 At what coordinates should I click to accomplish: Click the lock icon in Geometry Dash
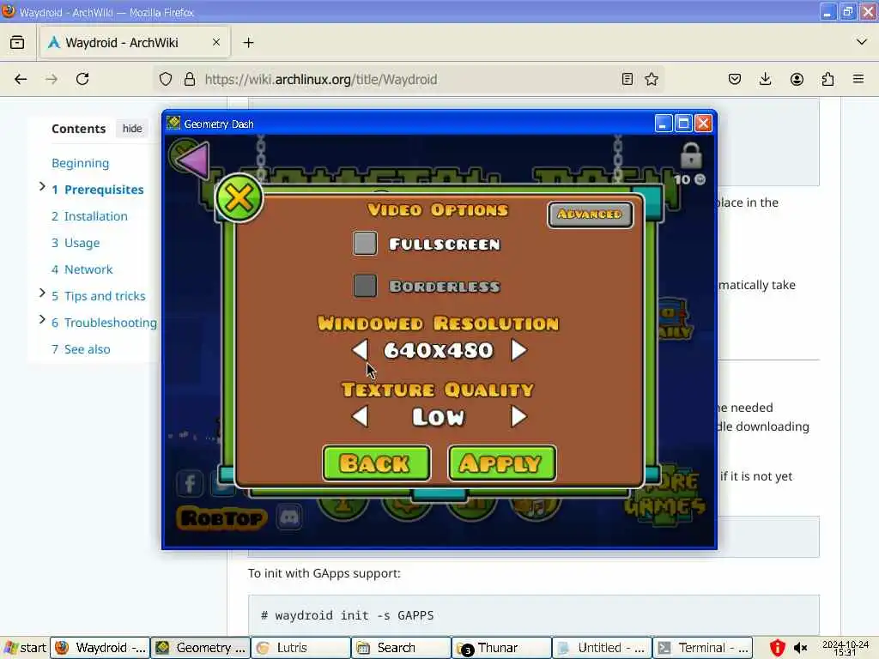tap(691, 155)
